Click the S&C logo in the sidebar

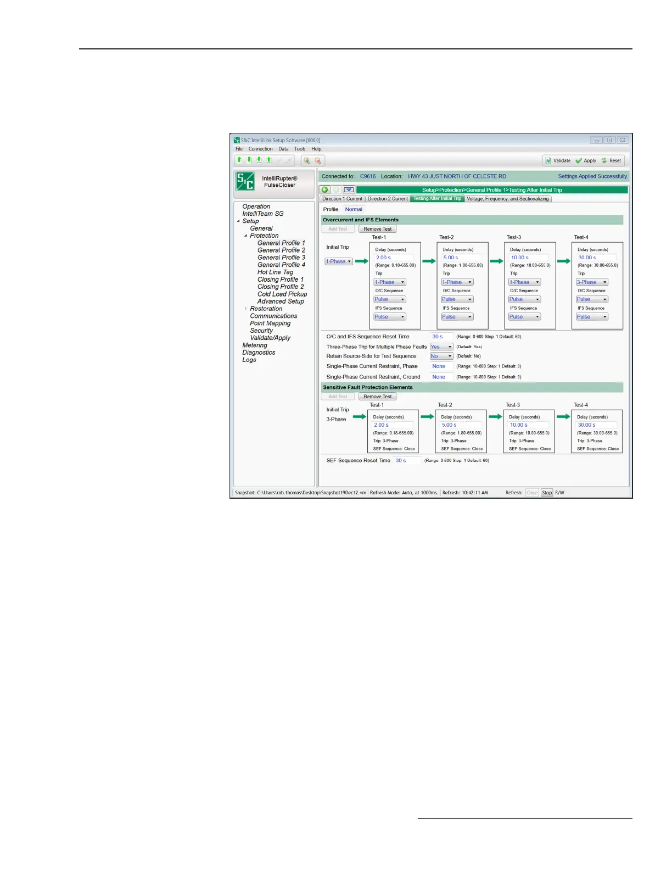245,181
